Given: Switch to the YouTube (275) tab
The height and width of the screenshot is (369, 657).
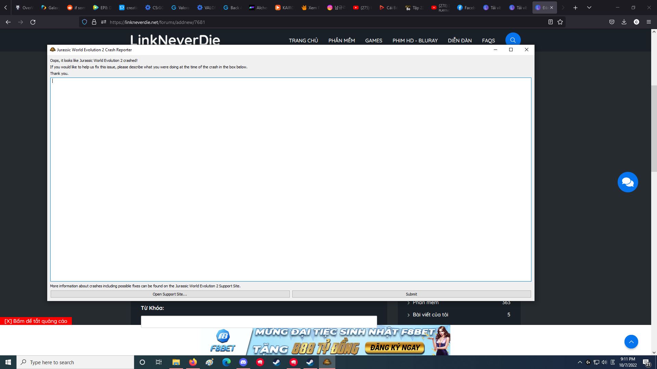Looking at the screenshot, I should (x=362, y=8).
